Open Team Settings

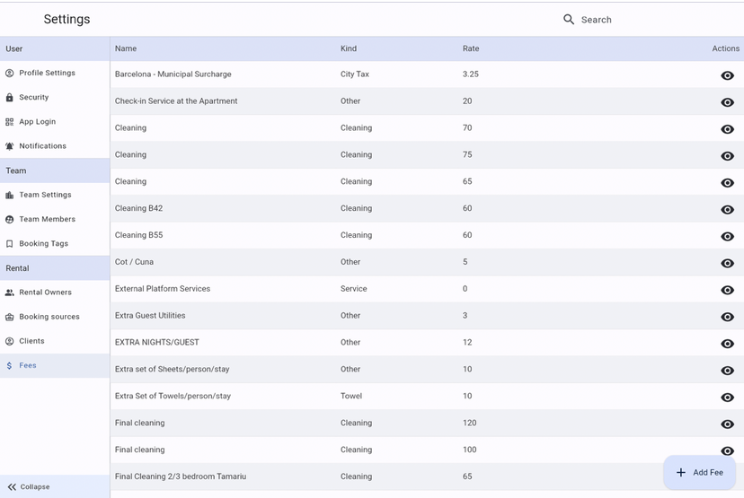tap(55, 195)
